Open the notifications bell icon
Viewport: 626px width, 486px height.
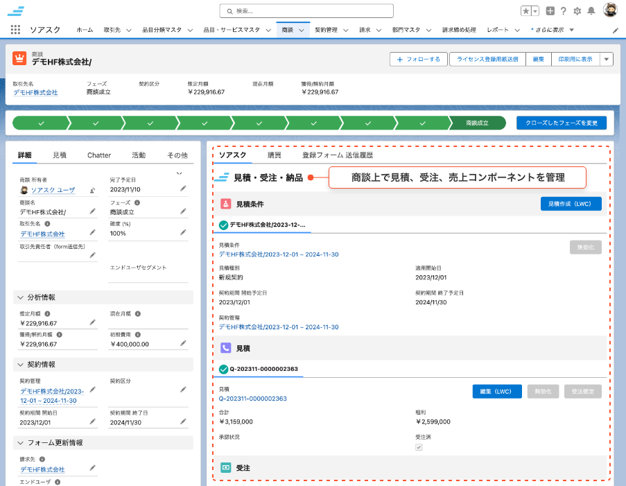coord(591,11)
